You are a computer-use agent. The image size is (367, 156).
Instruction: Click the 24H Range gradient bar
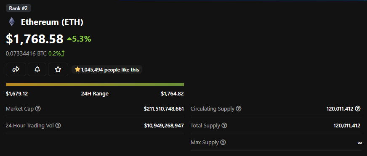coord(95,85)
